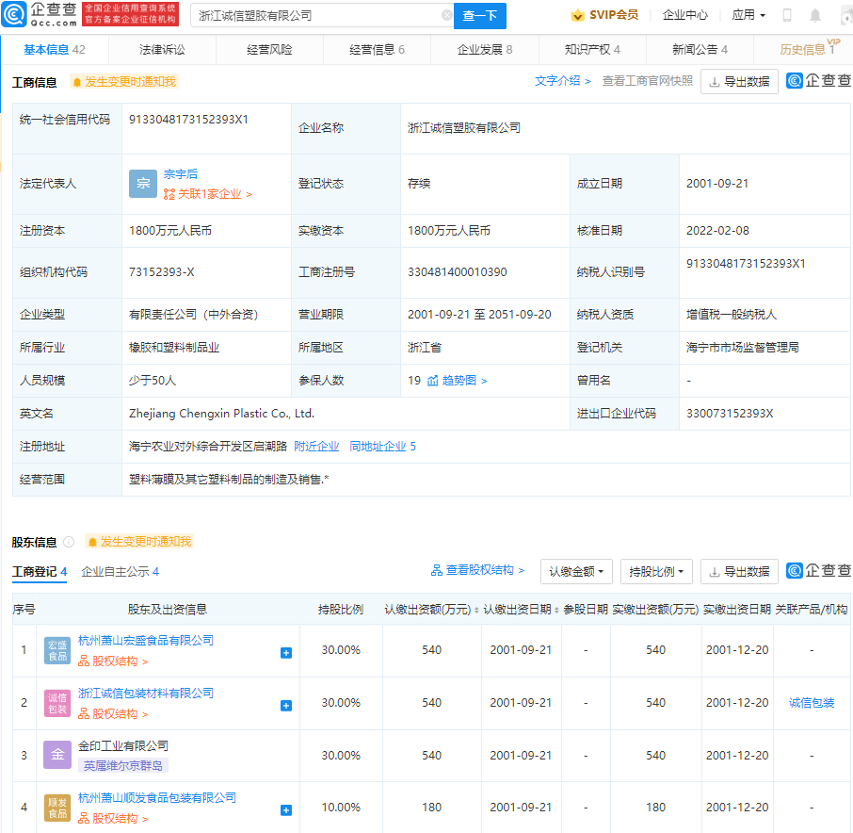853x833 pixels.
Task: Open the SVIP member crown icon
Action: point(577,15)
